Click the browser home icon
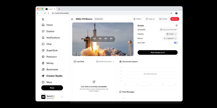This screenshot has width=217, height=108. coord(49,13)
